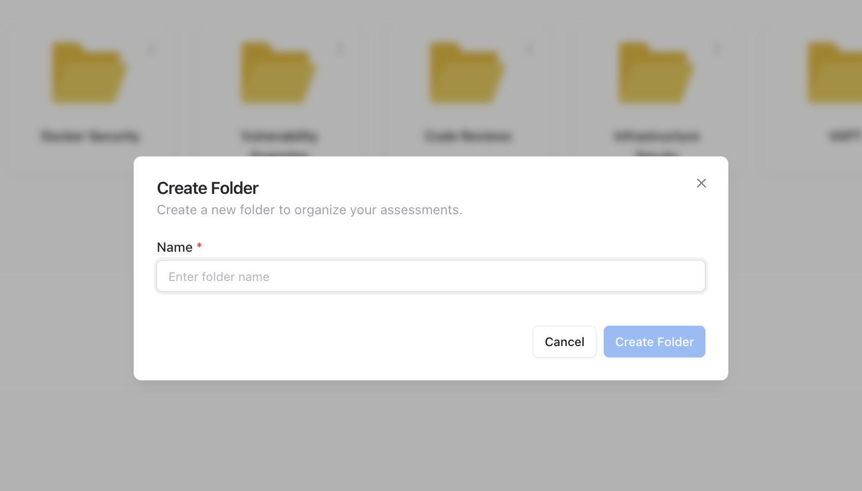Open the options menu on Infrastructure Security card

[x=717, y=48]
